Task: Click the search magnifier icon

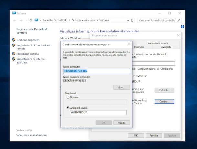Action: click(x=179, y=20)
